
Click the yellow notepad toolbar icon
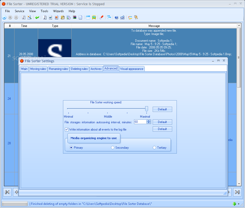coord(62,18)
